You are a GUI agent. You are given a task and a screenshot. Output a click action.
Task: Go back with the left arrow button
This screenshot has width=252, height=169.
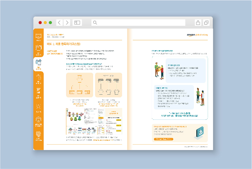(59, 22)
